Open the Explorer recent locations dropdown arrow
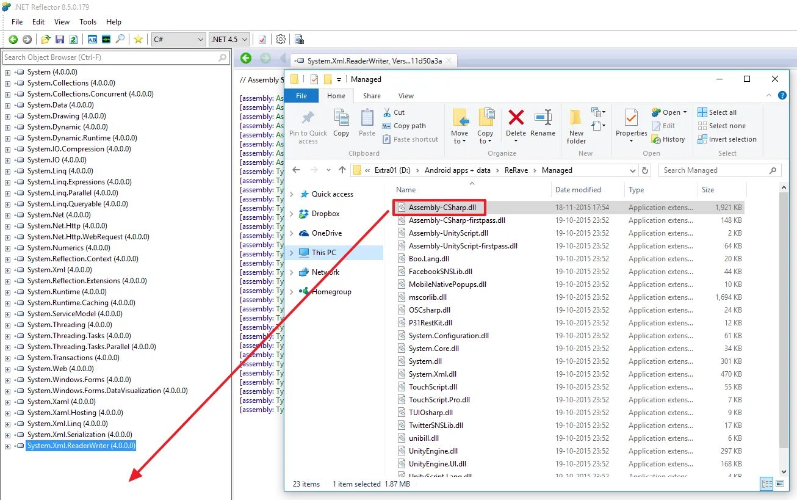Image resolution: width=797 pixels, height=500 pixels. (x=328, y=170)
